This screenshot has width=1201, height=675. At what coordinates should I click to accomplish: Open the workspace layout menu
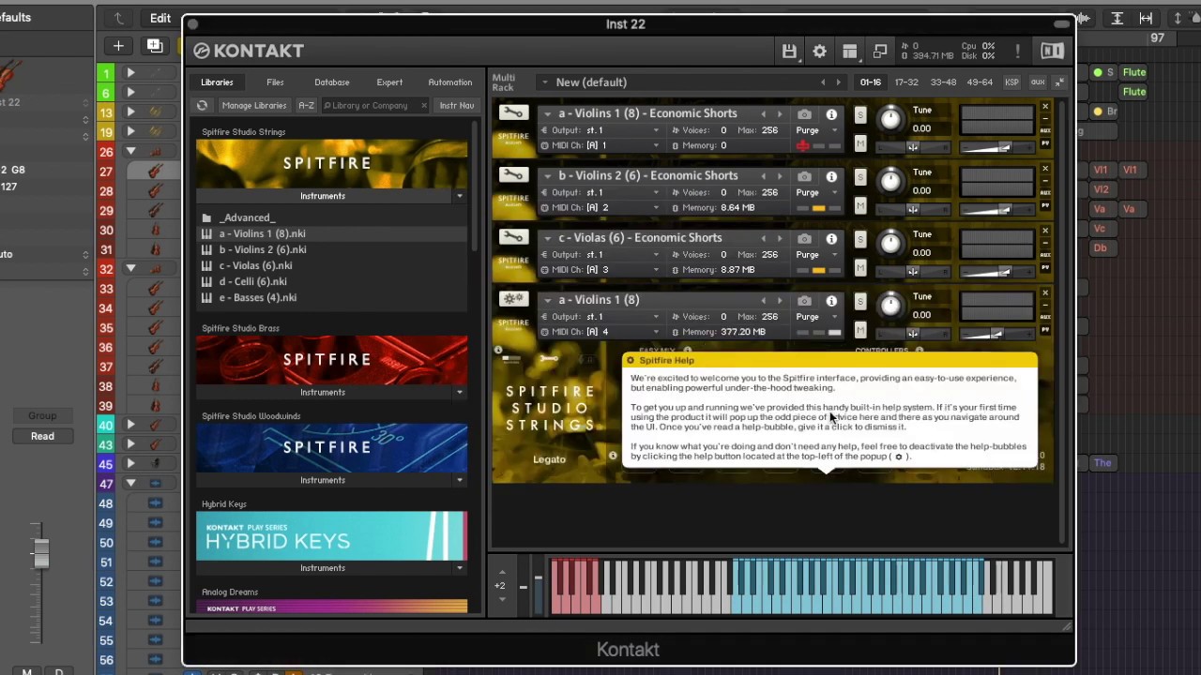pyautogui.click(x=849, y=52)
